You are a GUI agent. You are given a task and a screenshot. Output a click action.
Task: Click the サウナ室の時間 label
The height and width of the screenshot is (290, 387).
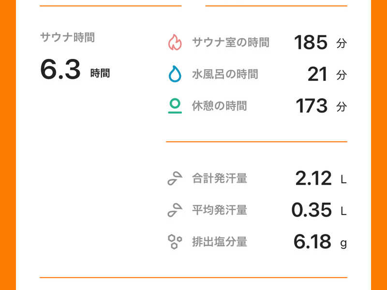(230, 43)
